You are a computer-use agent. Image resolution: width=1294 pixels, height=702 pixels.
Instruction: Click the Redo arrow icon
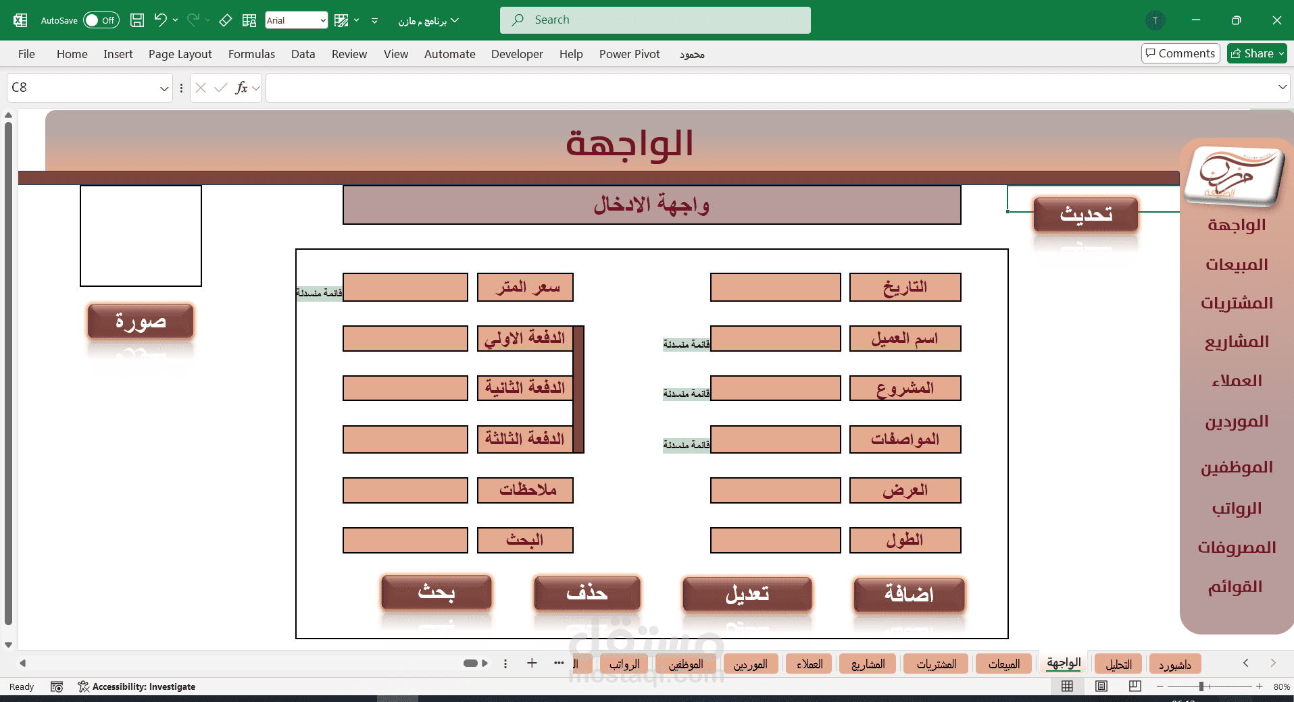(x=193, y=20)
